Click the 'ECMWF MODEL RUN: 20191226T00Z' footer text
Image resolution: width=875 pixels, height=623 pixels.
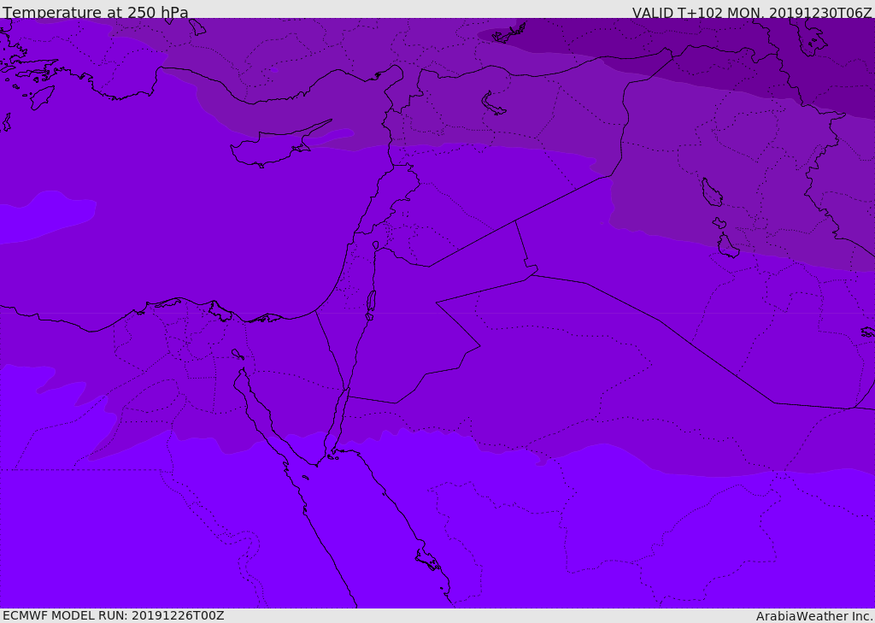point(114,616)
